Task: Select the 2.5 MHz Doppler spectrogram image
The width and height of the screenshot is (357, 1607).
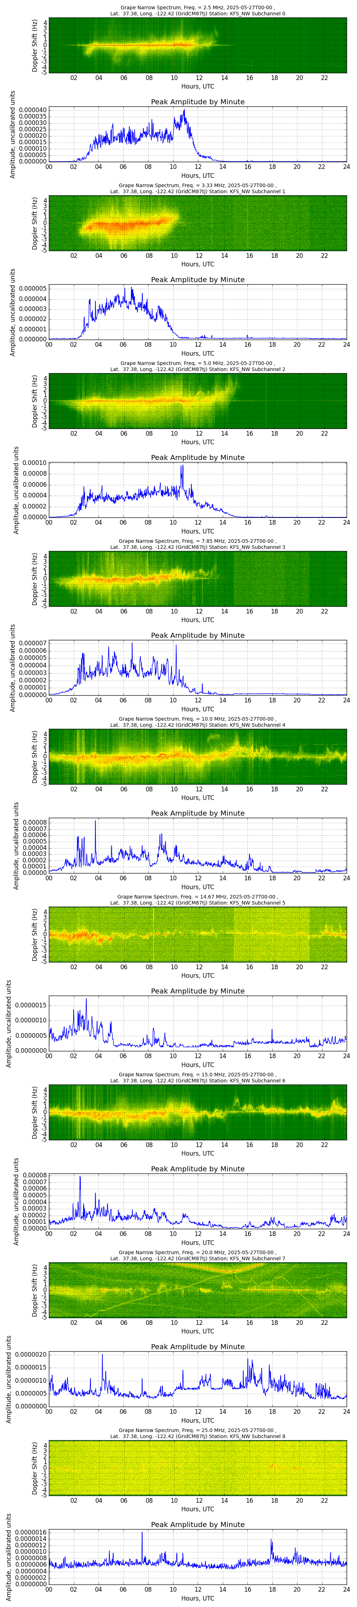Action: [198, 46]
